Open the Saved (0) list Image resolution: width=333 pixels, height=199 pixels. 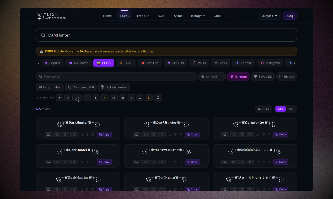[263, 76]
